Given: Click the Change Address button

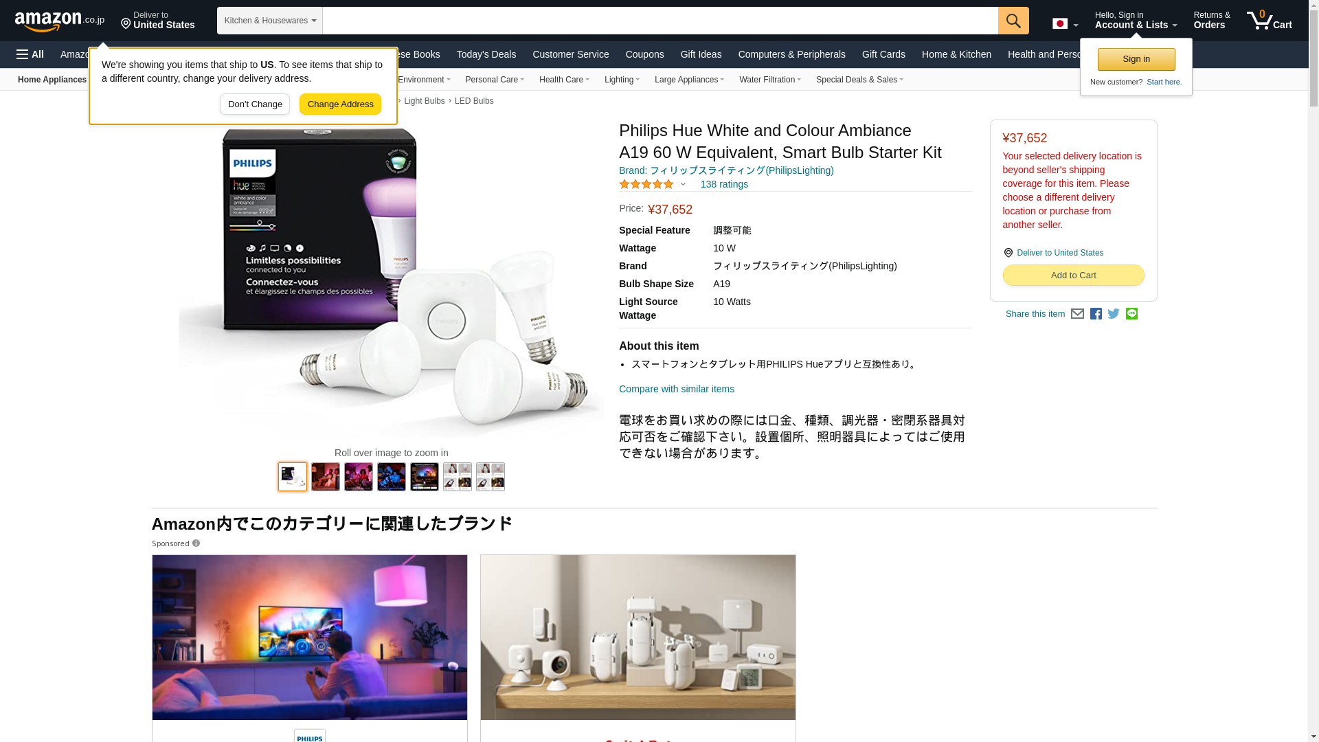Looking at the screenshot, I should (x=340, y=104).
